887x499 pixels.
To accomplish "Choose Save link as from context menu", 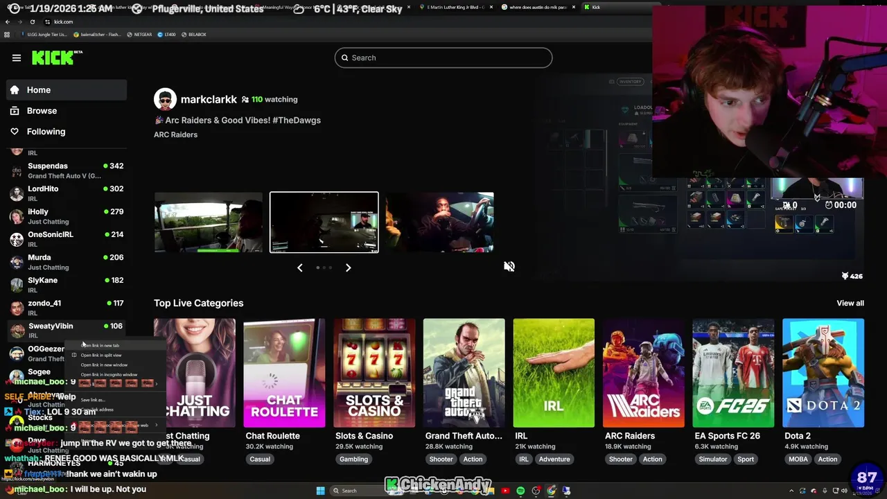I will (x=114, y=400).
